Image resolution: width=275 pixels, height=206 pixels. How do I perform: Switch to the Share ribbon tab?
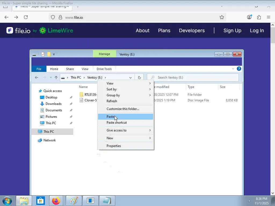(x=70, y=69)
